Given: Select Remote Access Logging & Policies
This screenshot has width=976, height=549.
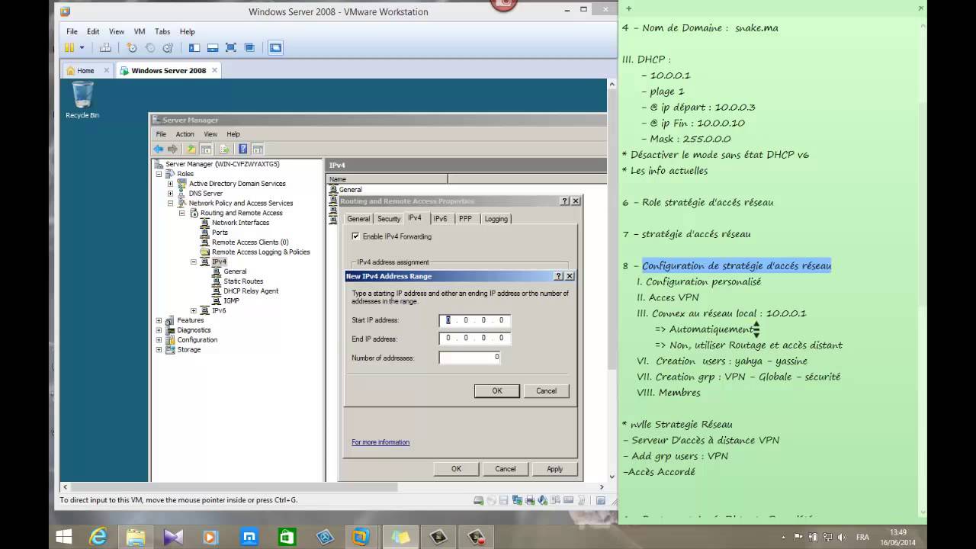Looking at the screenshot, I should (x=261, y=252).
